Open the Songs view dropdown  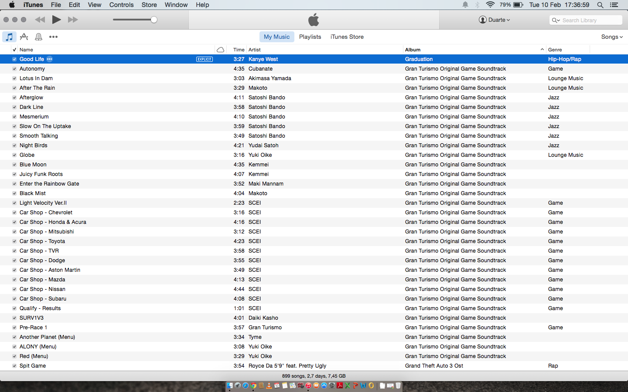click(612, 37)
